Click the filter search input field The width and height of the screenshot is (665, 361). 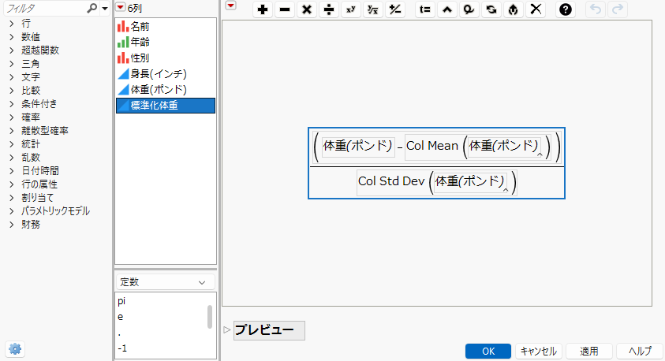pos(44,8)
